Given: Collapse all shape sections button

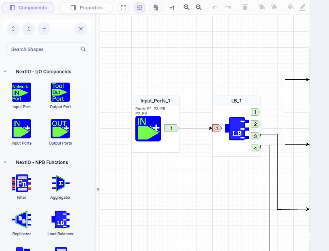Looking at the screenshot, I should [x=28, y=29].
